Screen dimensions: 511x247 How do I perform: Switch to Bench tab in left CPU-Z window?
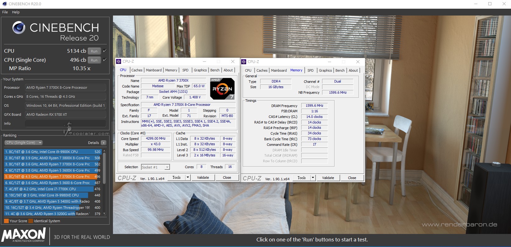[215, 70]
